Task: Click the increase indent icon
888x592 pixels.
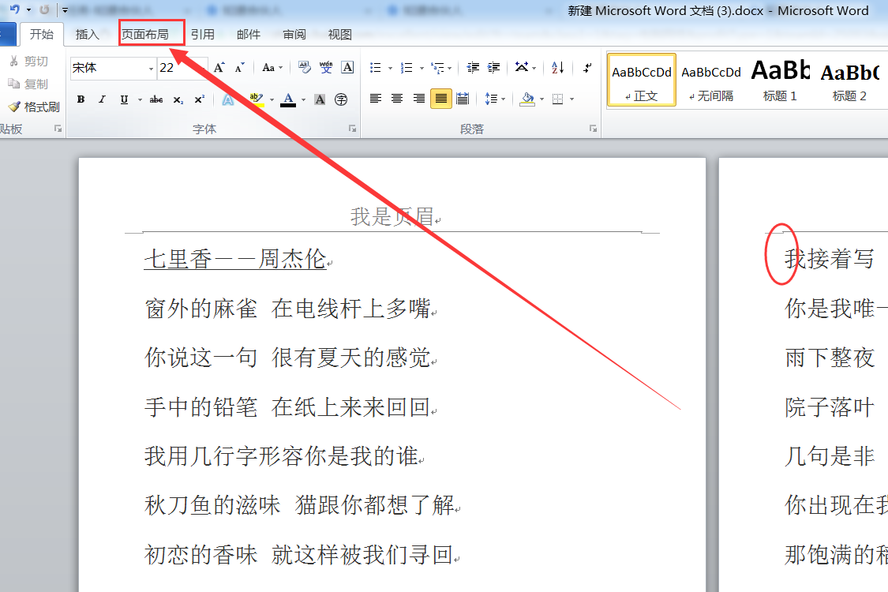Action: tap(494, 68)
